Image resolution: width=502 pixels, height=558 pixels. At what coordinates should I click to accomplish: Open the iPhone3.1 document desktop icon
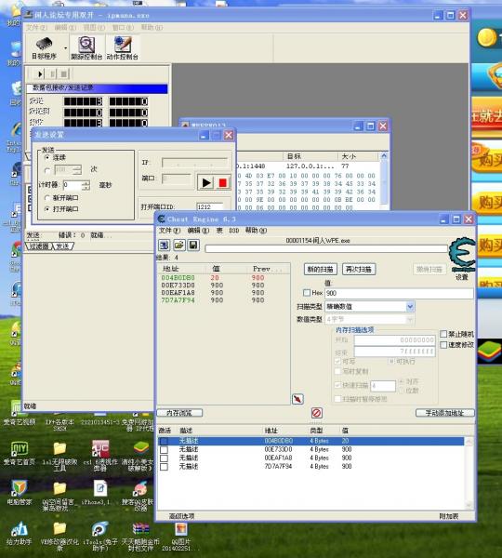click(x=100, y=493)
